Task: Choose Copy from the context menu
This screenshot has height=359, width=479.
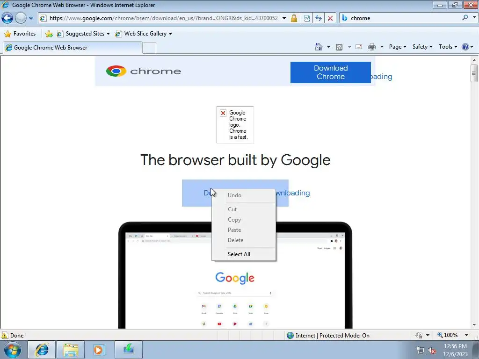Action: pos(244,220)
